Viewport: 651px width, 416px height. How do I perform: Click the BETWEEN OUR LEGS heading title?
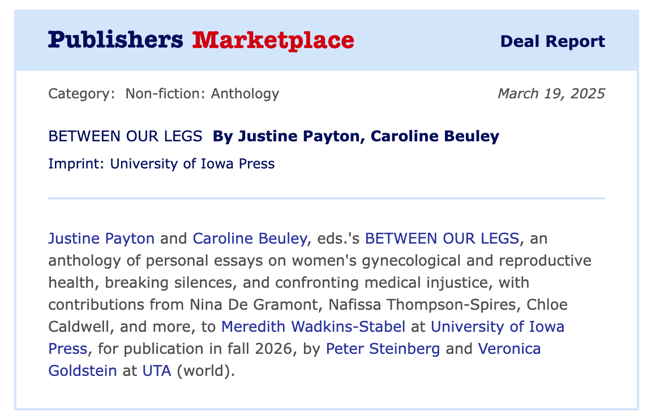(x=125, y=136)
